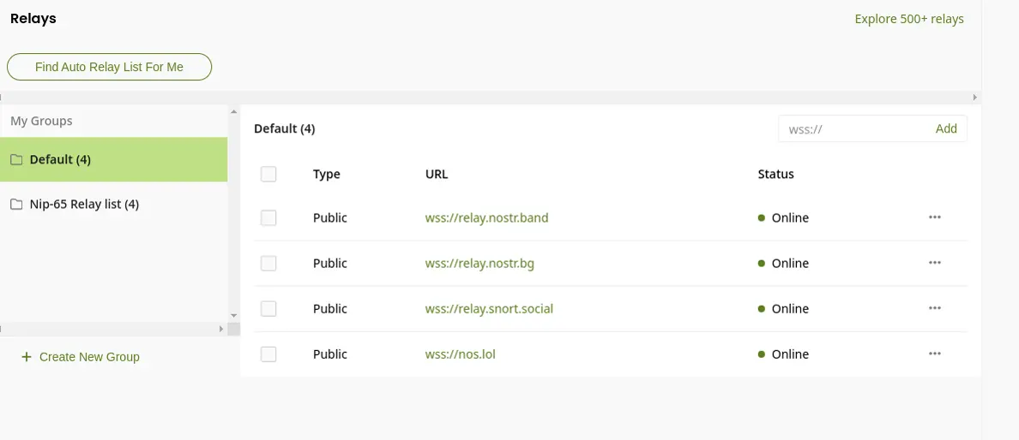Screen dimensions: 1019x440
Task: Open more options for relay.nostr.band
Action: tap(935, 217)
